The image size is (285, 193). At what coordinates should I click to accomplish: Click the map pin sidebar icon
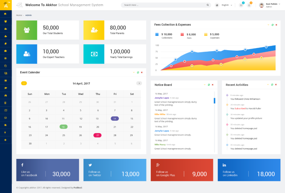pyautogui.click(x=5, y=132)
